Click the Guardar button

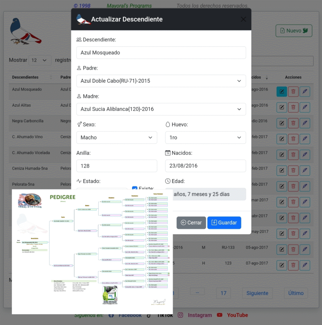point(224,223)
